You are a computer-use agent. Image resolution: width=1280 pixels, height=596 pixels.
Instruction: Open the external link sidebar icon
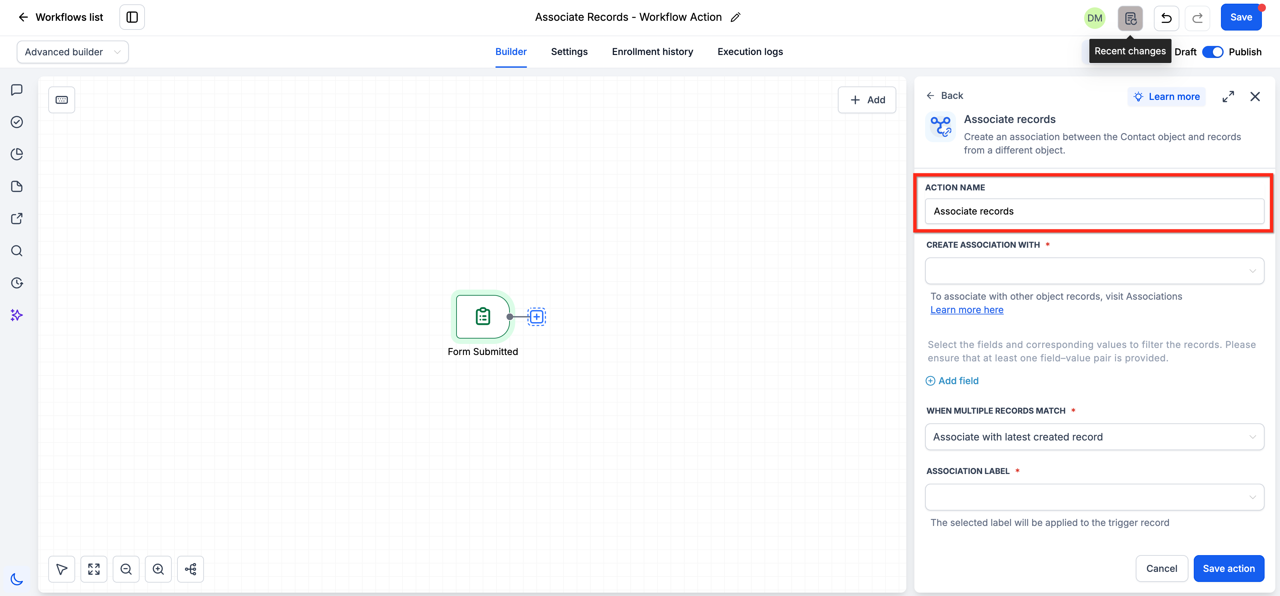[x=17, y=219]
